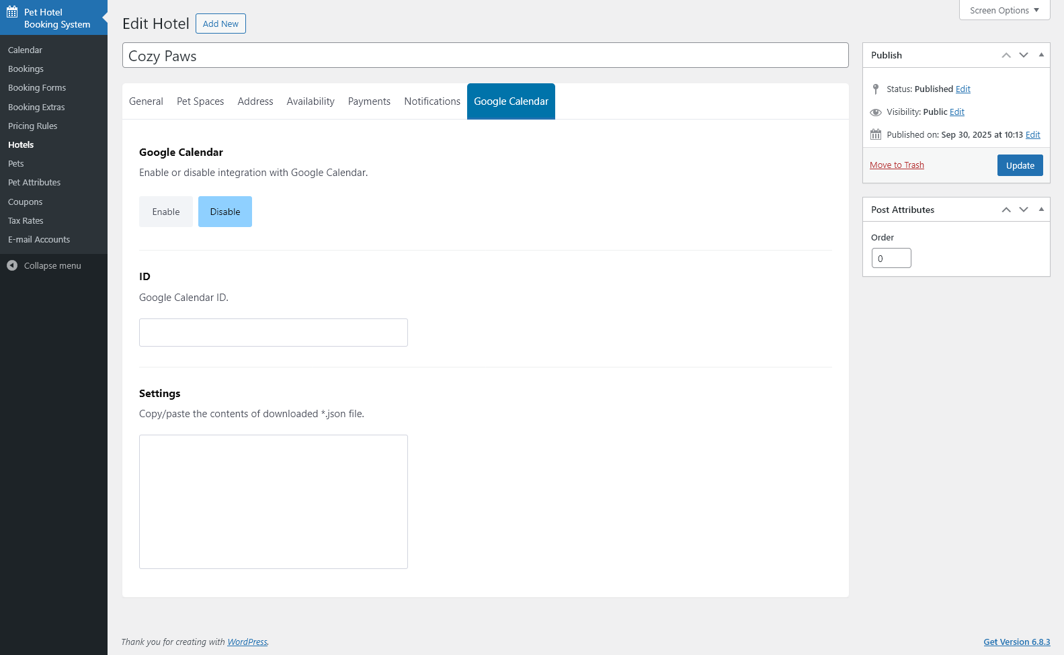The width and height of the screenshot is (1064, 655).
Task: Edit the published date
Action: point(1033,134)
